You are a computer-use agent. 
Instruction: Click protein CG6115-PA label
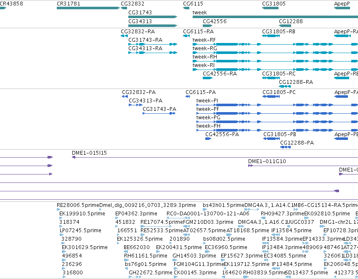(201, 92)
